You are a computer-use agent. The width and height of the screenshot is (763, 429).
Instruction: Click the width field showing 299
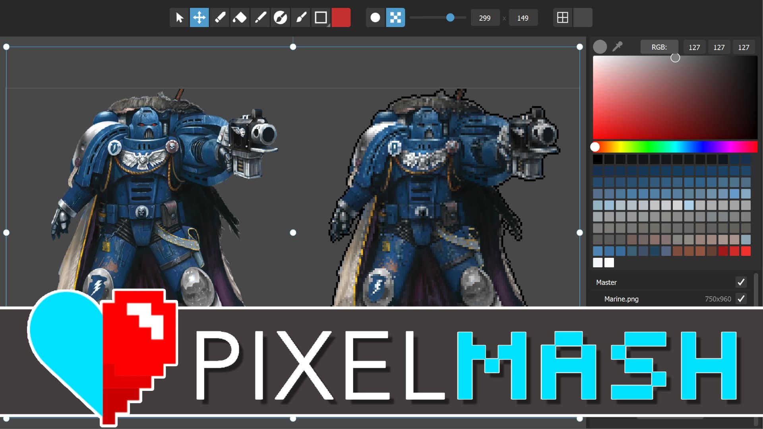pos(485,17)
